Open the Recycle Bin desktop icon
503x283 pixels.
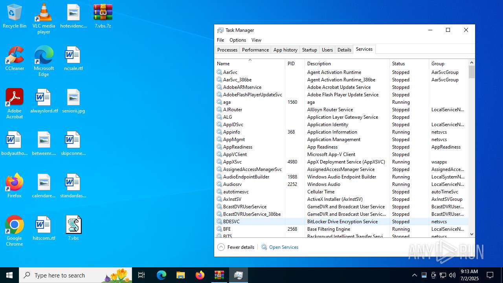pyautogui.click(x=15, y=17)
